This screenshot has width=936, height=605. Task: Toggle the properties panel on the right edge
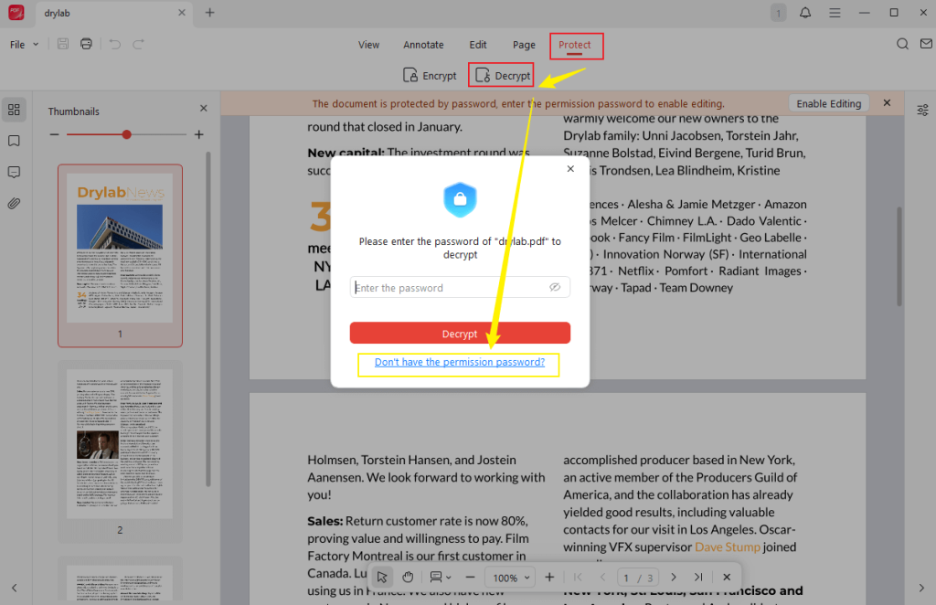pos(922,110)
